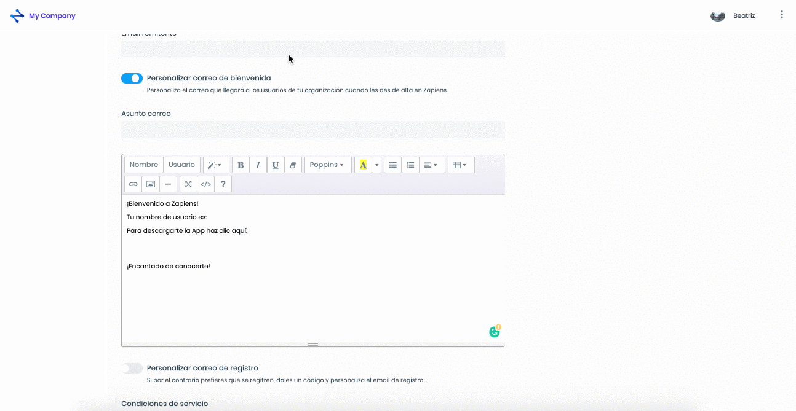Open the Poppins font family dropdown

[x=328, y=165]
